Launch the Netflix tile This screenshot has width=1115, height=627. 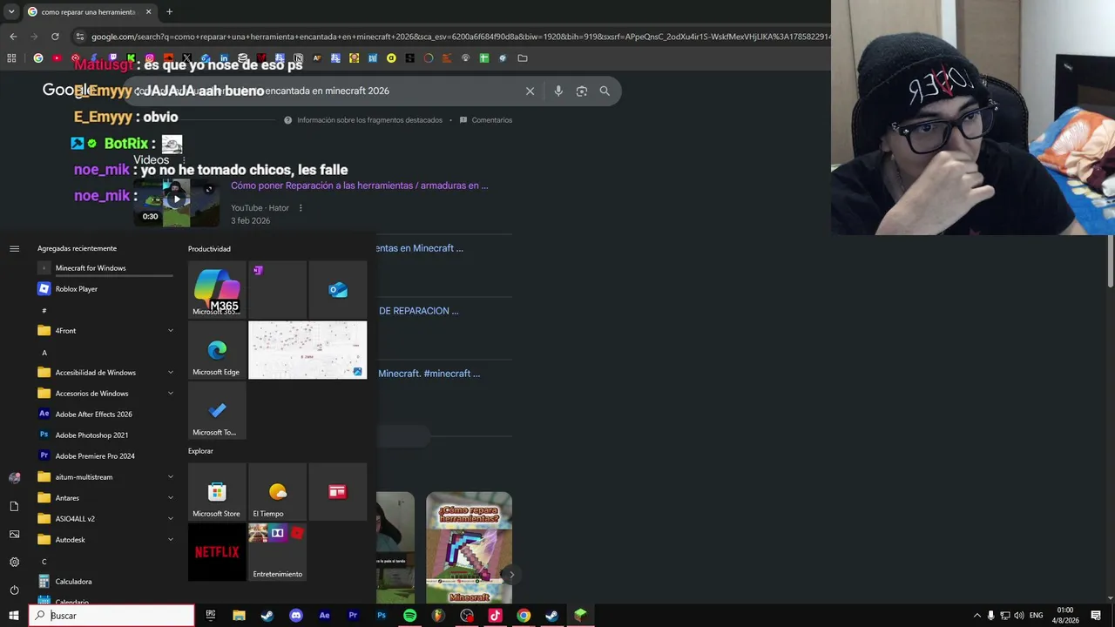(217, 552)
